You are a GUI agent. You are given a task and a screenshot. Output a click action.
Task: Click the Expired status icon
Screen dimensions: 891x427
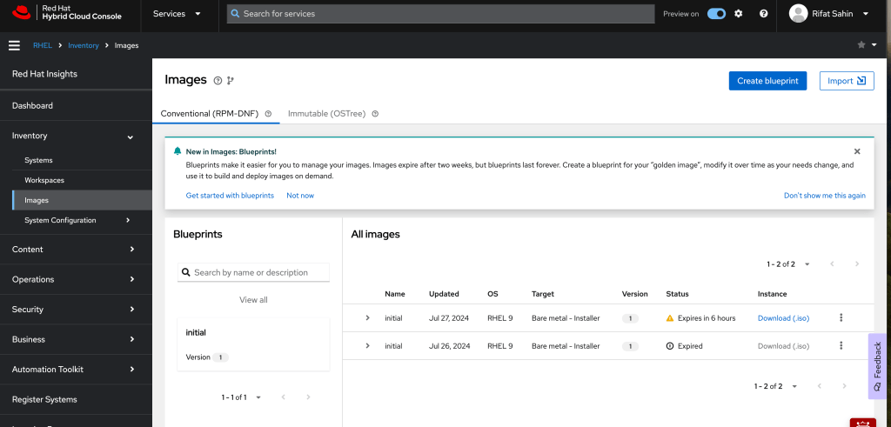point(670,346)
